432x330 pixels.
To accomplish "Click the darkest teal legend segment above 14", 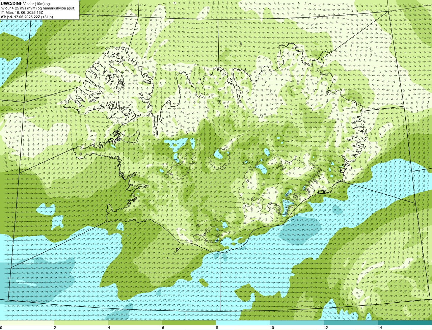I will (405, 323).
